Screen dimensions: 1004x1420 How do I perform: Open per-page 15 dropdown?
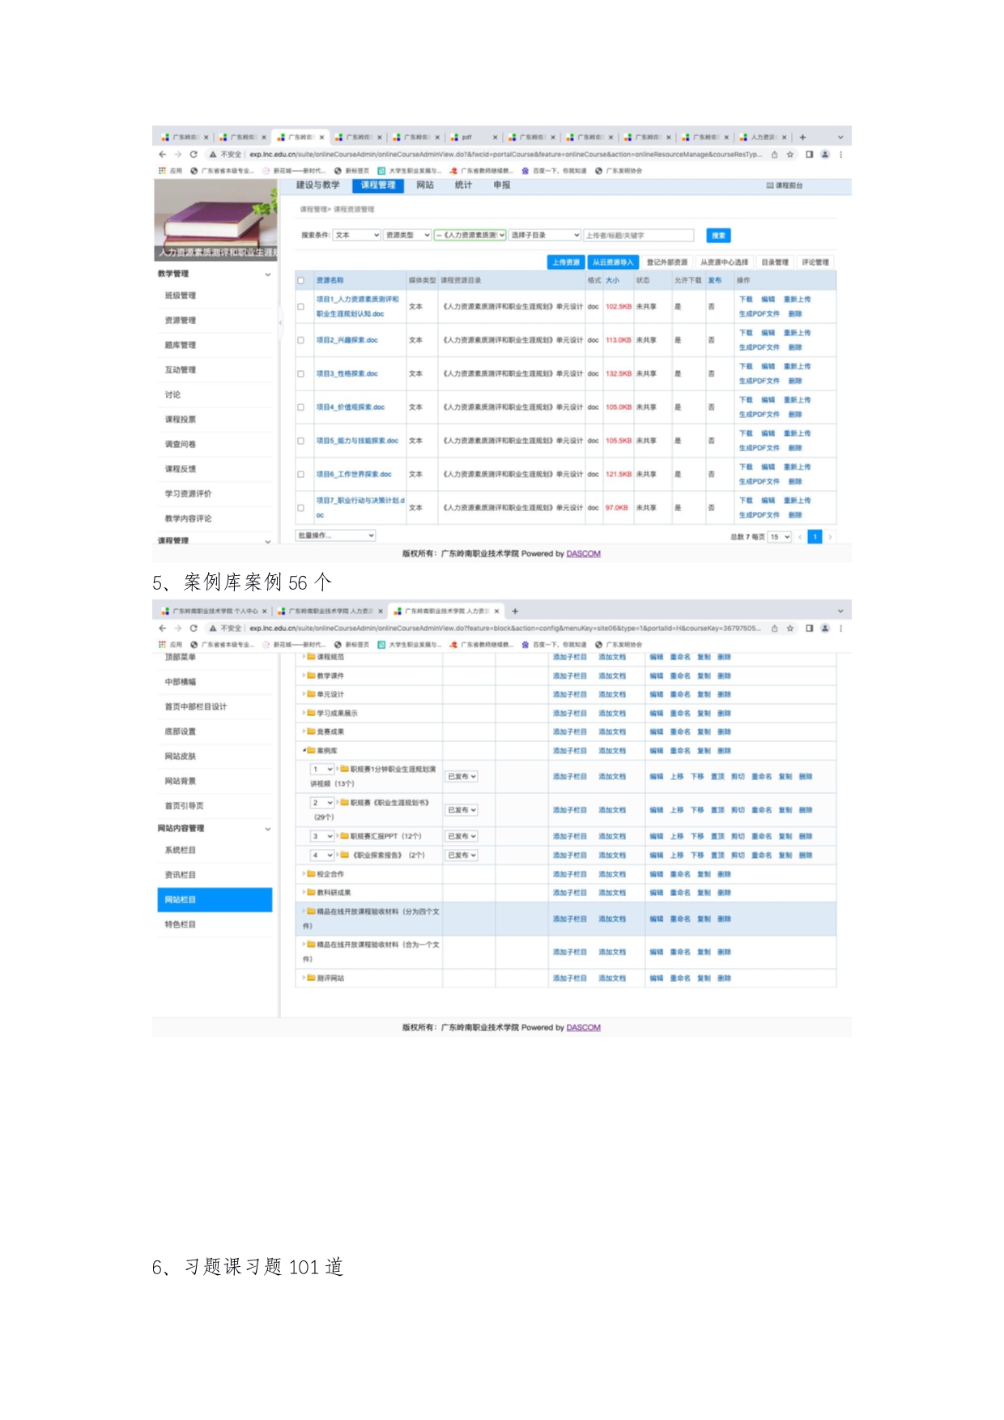(x=780, y=537)
